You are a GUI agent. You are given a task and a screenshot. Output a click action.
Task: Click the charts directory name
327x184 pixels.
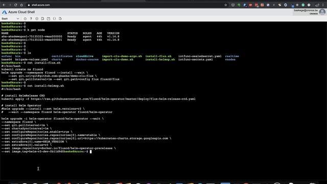click(x=57, y=59)
